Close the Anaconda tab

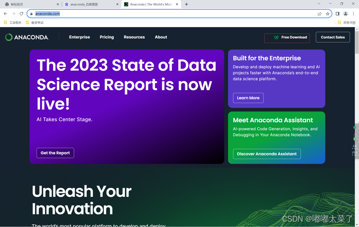(x=177, y=4)
